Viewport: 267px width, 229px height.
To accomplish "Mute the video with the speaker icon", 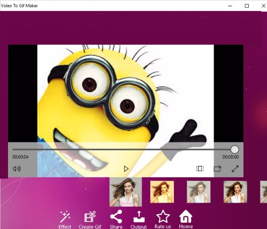I will (x=17, y=169).
